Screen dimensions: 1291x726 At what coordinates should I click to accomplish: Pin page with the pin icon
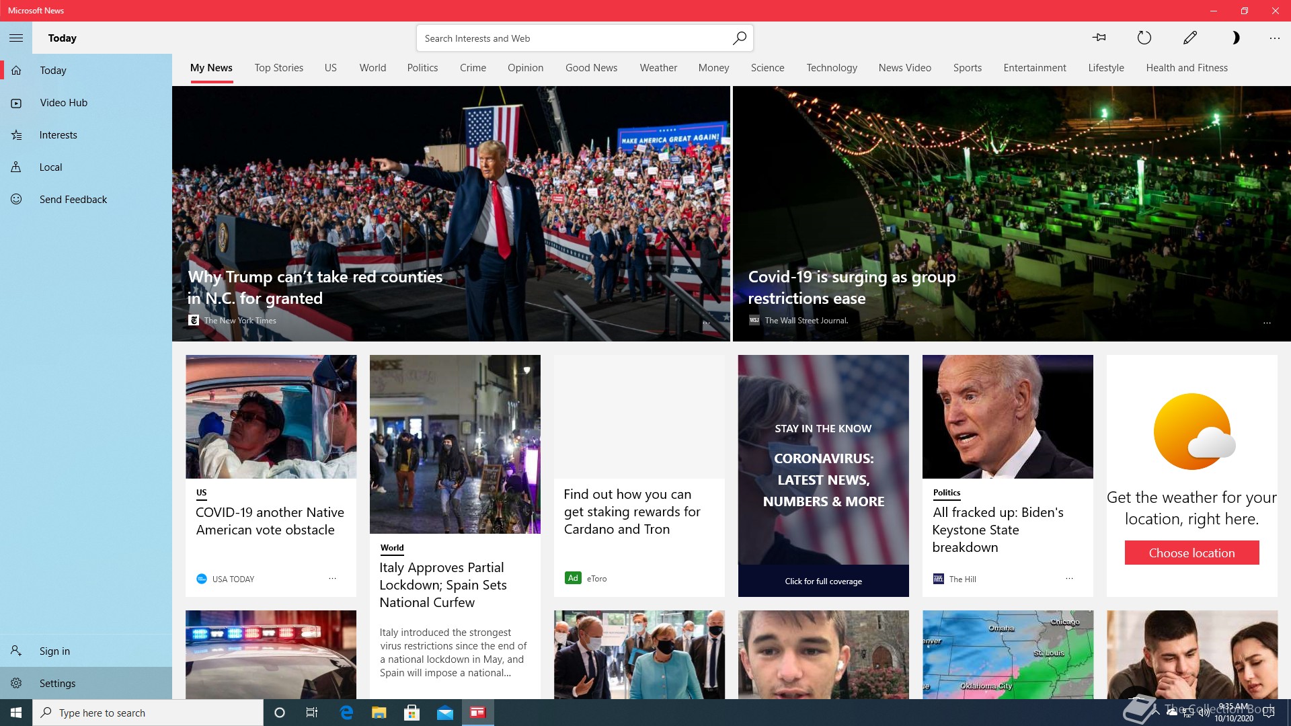1099,38
